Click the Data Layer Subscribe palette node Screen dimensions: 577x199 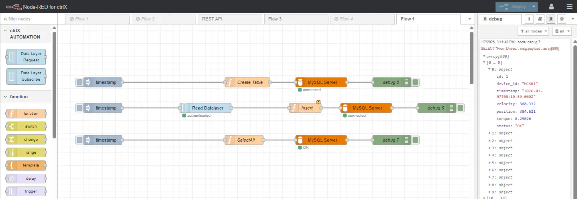coord(27,76)
